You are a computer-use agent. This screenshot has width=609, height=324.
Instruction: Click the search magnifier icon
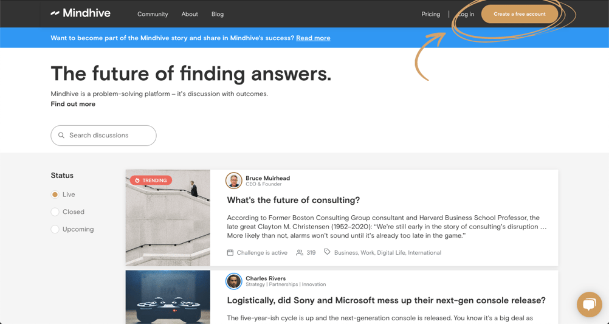(61, 136)
